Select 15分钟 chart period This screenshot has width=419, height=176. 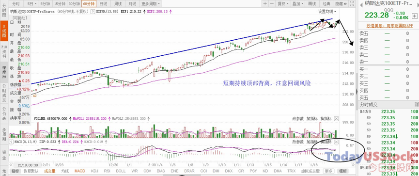click(59, 4)
